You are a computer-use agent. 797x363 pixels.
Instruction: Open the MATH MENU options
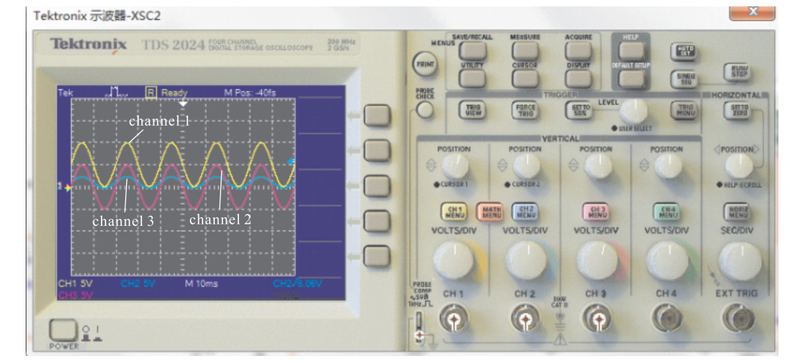click(x=490, y=212)
